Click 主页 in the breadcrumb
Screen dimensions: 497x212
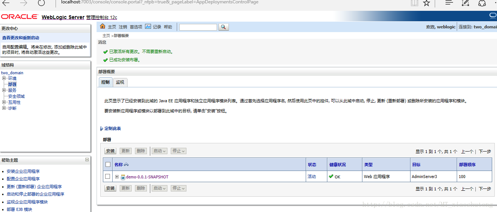pos(107,36)
